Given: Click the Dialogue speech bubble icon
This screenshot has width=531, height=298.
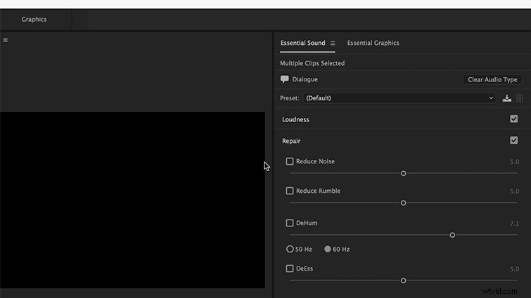Looking at the screenshot, I should click(284, 79).
